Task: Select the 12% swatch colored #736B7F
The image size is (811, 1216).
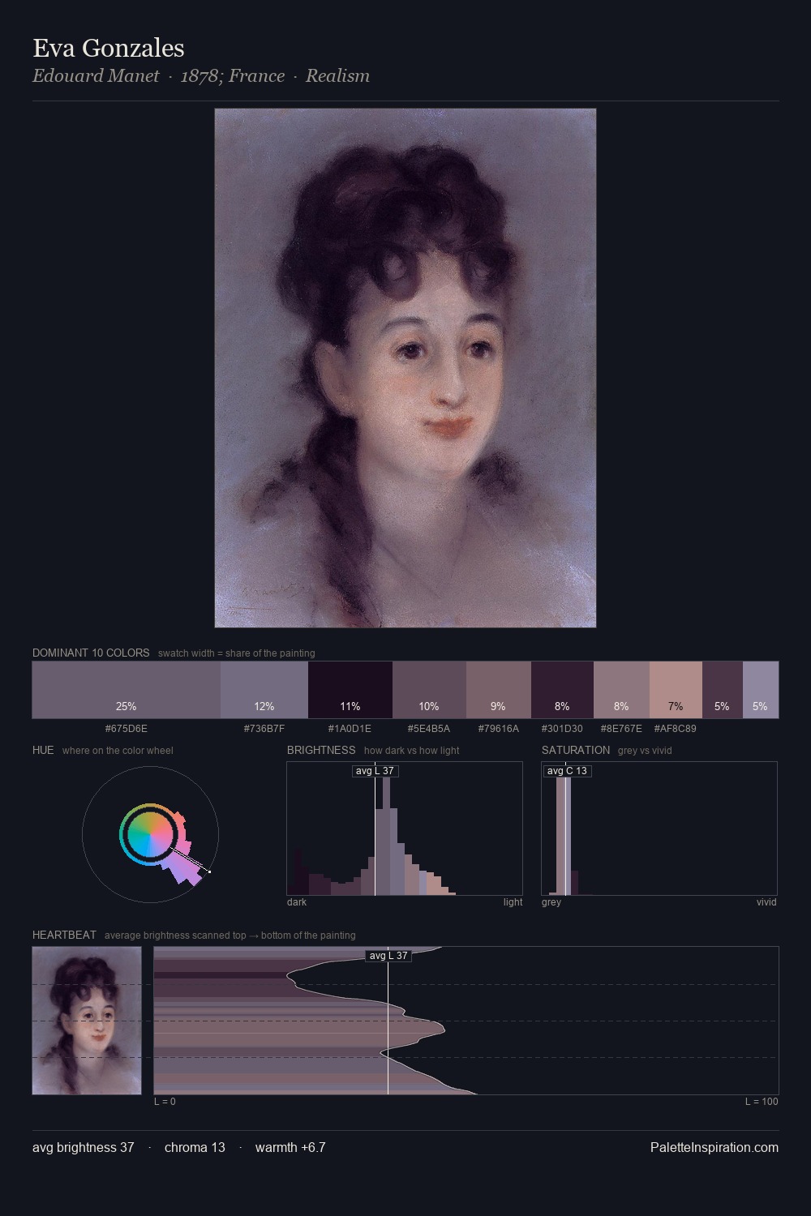Action: click(x=264, y=690)
